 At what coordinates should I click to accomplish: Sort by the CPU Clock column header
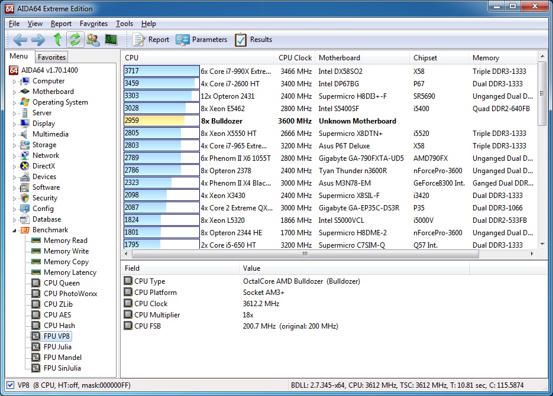click(294, 58)
